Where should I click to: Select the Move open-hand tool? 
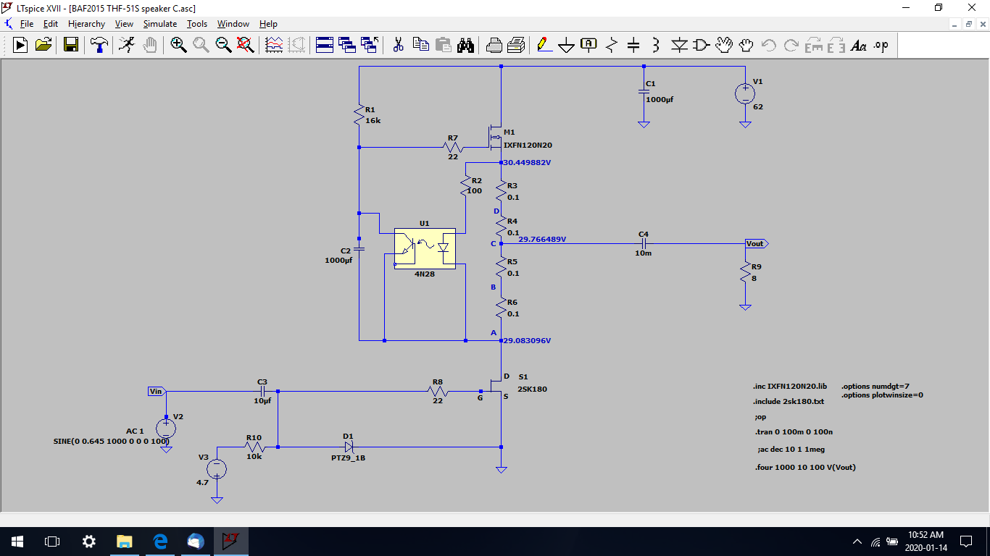[724, 45]
